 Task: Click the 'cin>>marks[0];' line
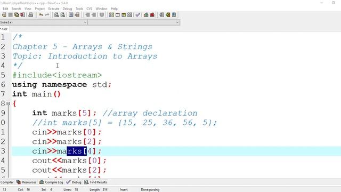(67, 132)
